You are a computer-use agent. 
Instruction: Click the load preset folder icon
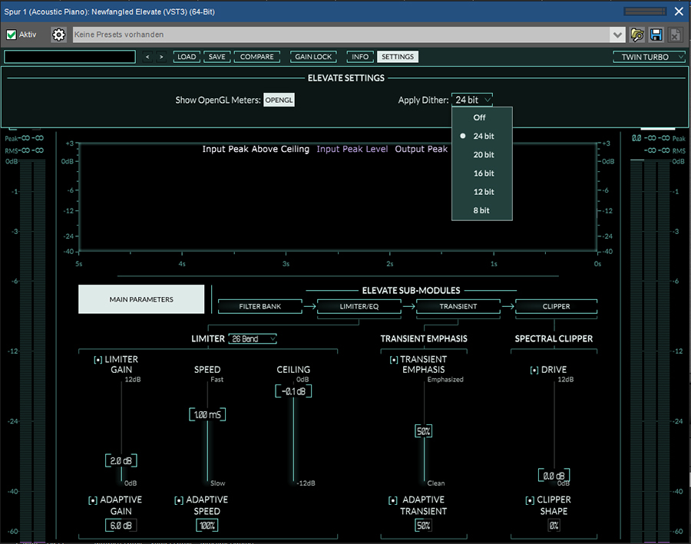click(637, 35)
